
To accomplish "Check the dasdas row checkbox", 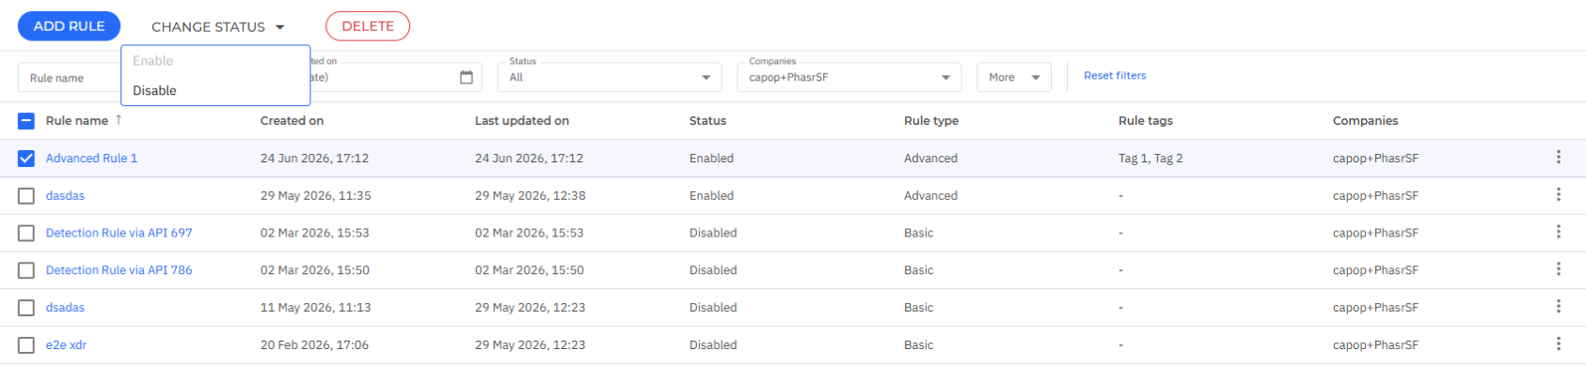I will (x=26, y=196).
